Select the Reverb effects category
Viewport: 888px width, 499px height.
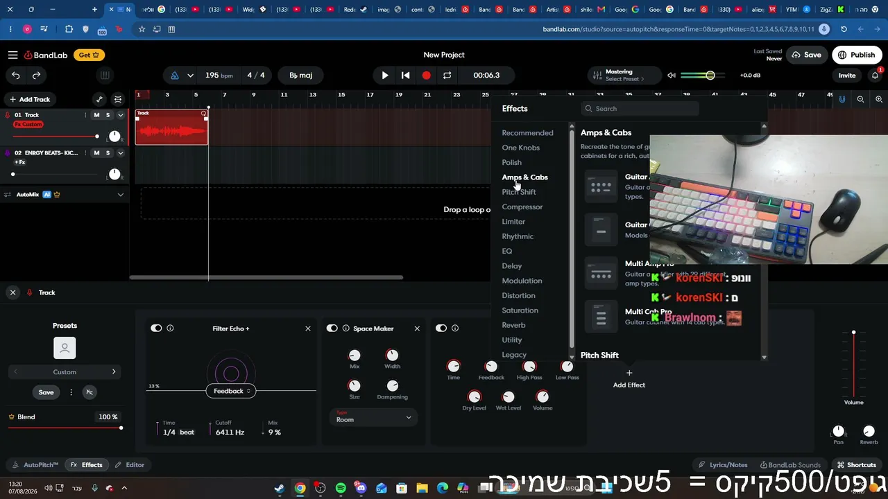[513, 325]
